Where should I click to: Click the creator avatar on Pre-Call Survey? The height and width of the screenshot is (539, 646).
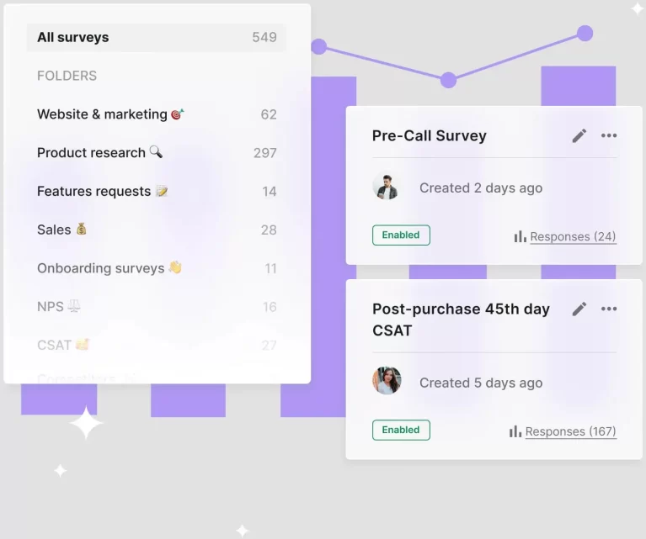[x=386, y=187]
